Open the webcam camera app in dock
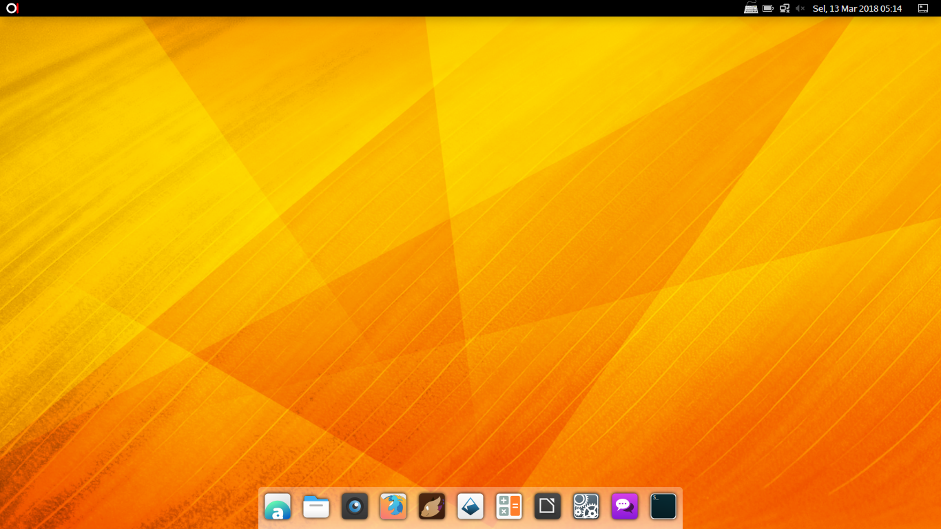 click(355, 507)
